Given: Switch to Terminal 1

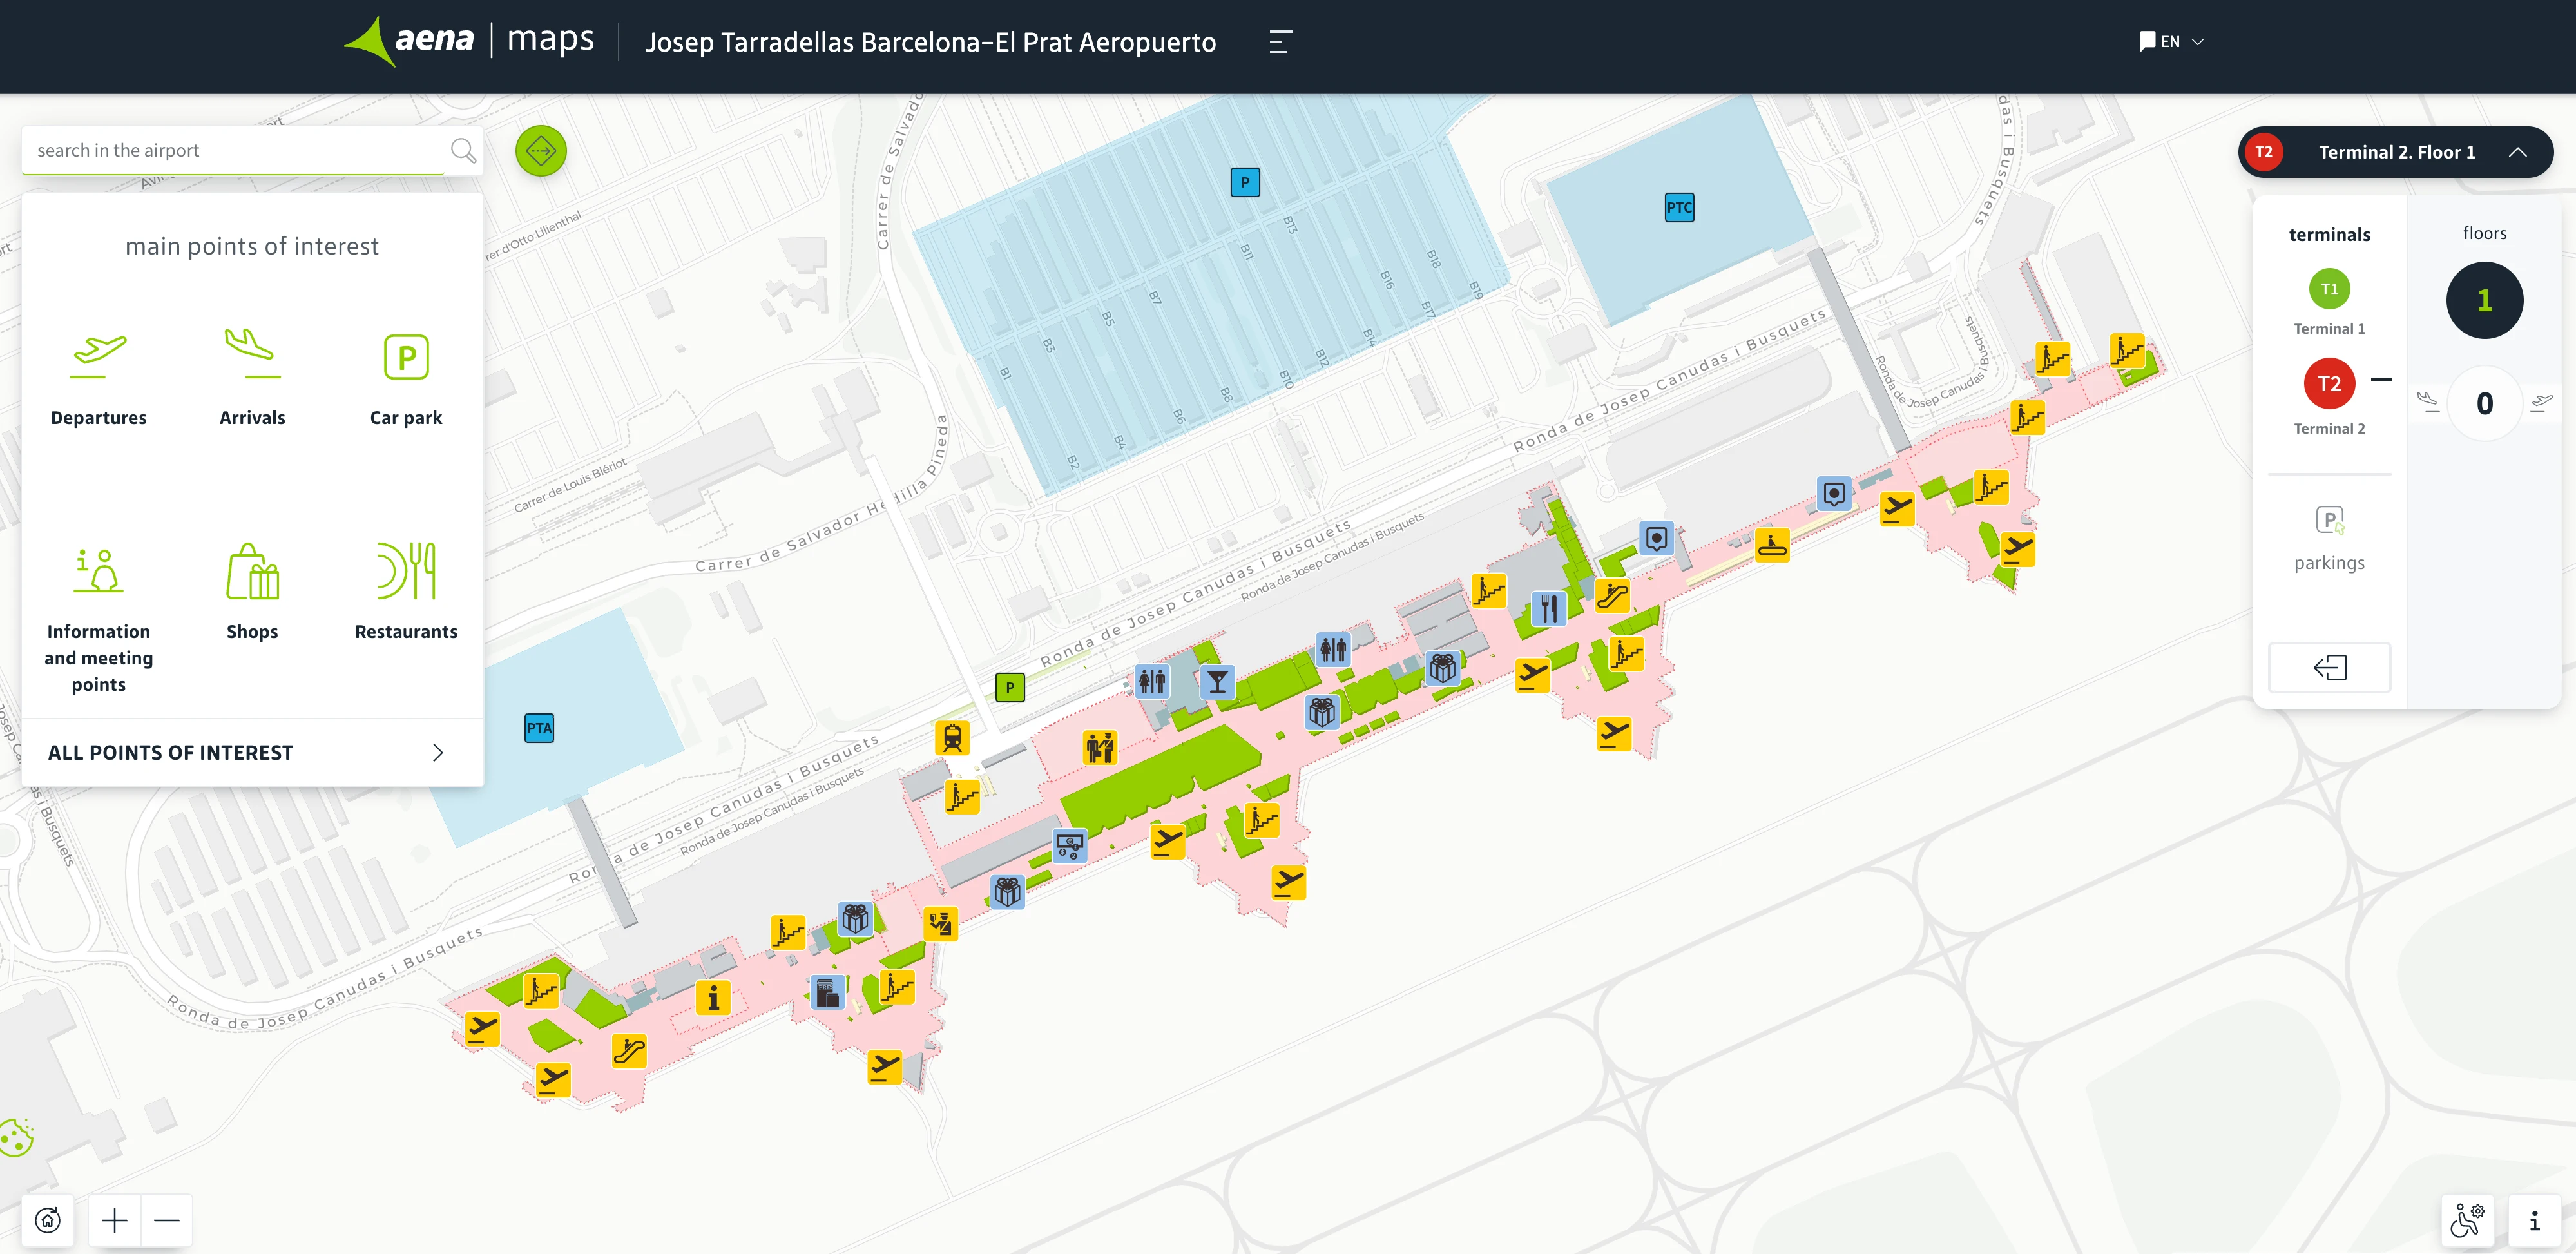Looking at the screenshot, I should (2329, 290).
